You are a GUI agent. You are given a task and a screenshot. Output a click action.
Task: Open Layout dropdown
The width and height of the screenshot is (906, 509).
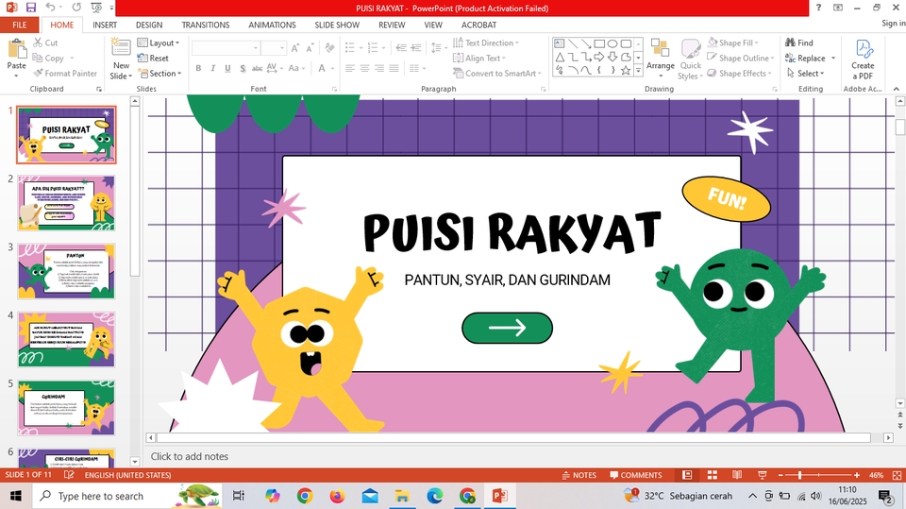coord(159,42)
